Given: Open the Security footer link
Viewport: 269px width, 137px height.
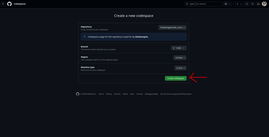Looking at the screenshot, I should (117, 94).
